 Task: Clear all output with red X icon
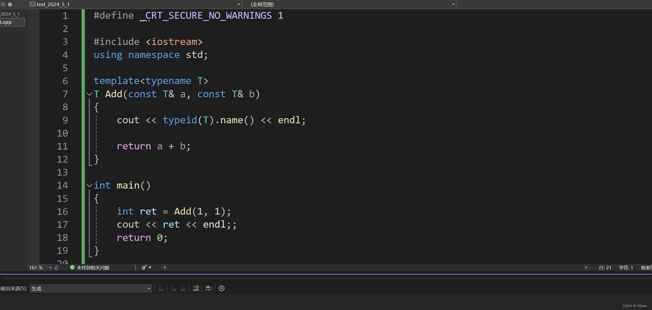coord(196,288)
